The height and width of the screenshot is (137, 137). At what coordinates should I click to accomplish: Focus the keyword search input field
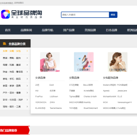tap(85, 15)
